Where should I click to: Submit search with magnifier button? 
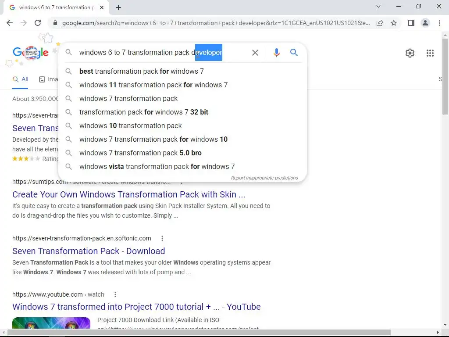coord(294,53)
